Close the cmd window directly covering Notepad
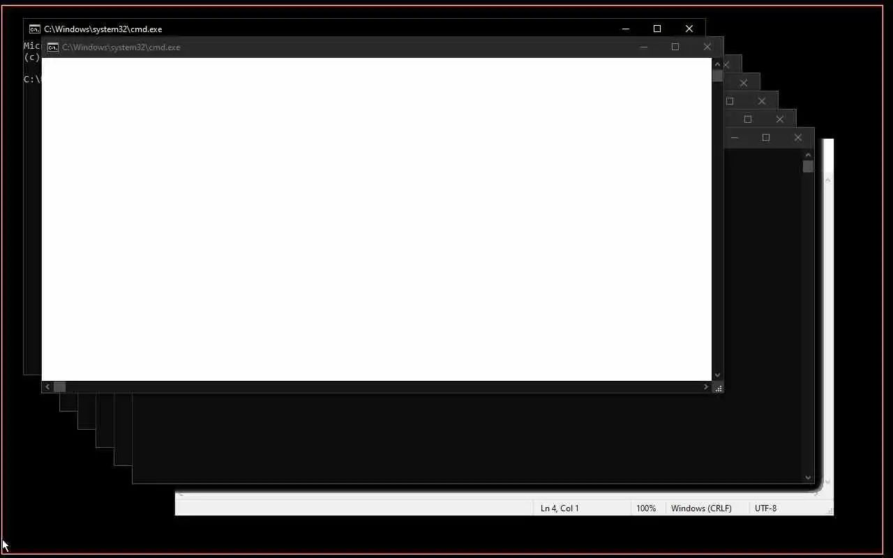Viewport: 893px width, 558px height. click(797, 138)
